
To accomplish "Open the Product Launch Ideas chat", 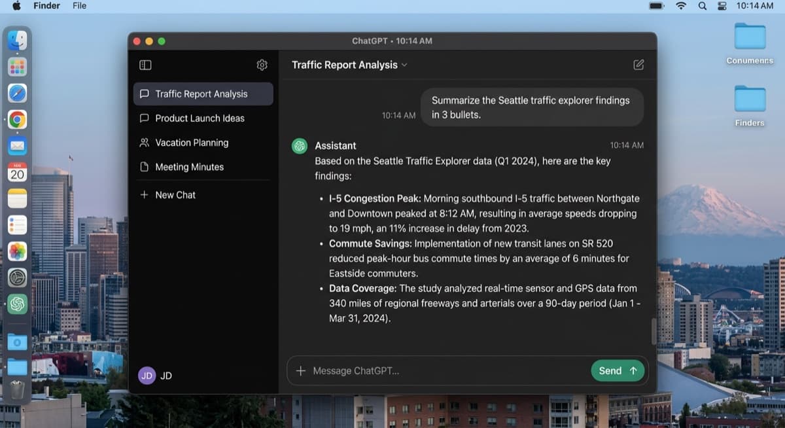I will point(200,118).
